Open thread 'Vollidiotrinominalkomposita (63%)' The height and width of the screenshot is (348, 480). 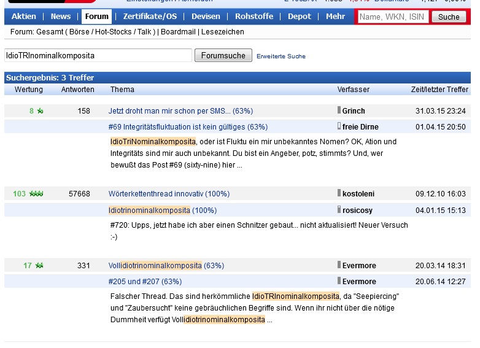[x=166, y=265]
